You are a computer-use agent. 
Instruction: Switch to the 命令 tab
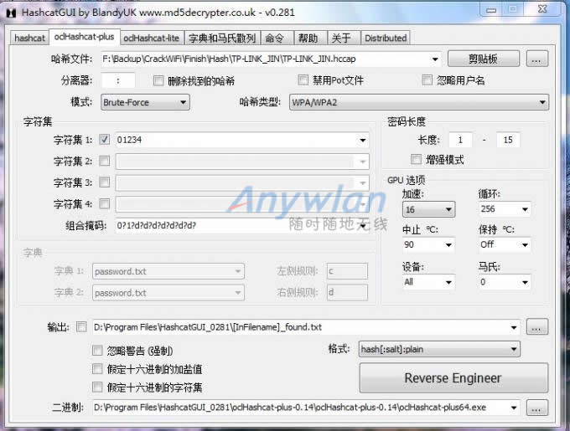pos(275,38)
